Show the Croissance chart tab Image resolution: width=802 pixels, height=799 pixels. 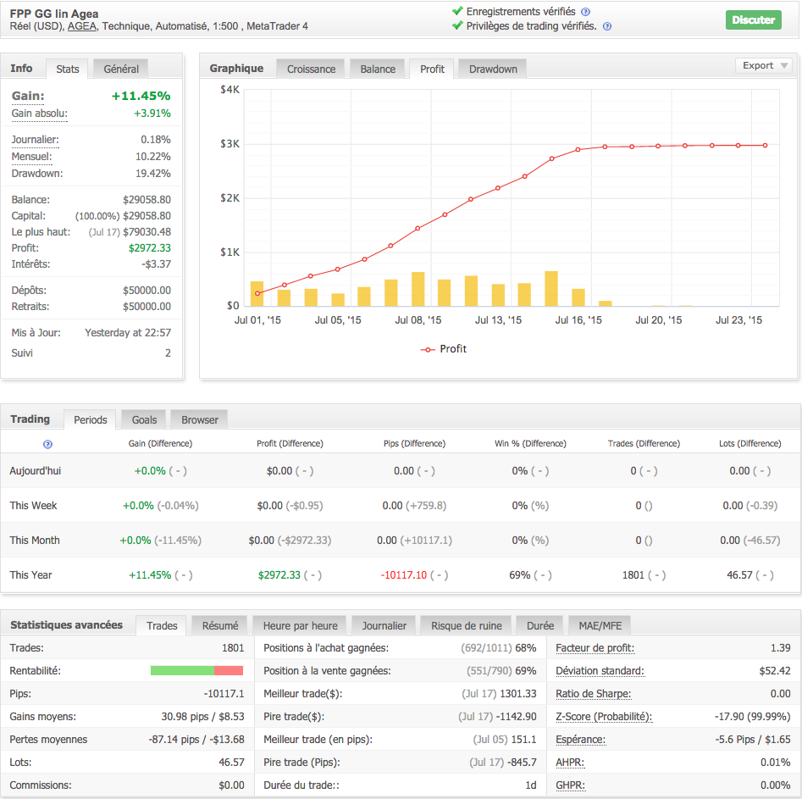coord(311,69)
